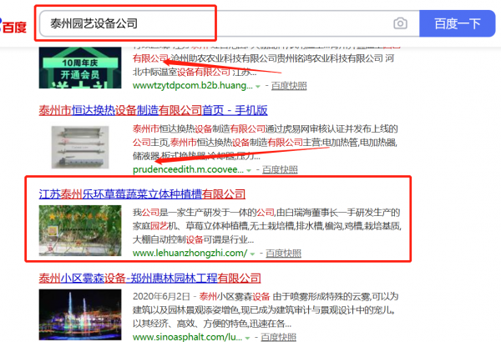This screenshot has height=342, width=501.
Task: Open camera image search icon
Action: [401, 23]
